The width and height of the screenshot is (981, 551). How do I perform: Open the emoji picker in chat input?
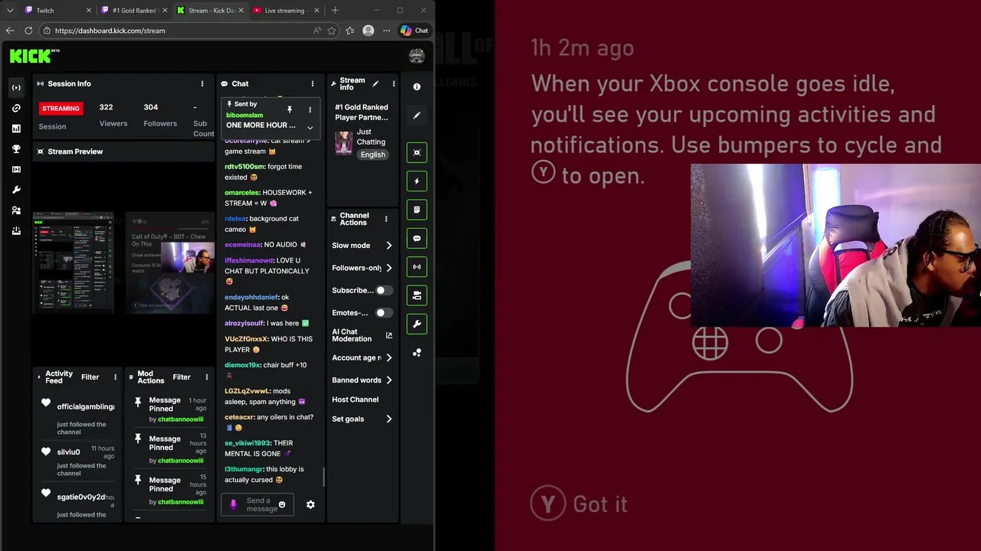coord(282,505)
